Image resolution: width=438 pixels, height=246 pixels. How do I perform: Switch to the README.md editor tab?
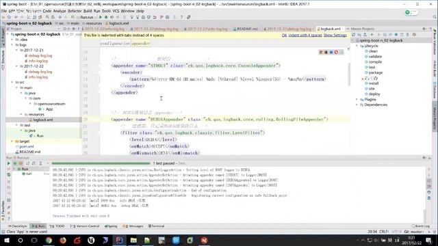coord(246,29)
